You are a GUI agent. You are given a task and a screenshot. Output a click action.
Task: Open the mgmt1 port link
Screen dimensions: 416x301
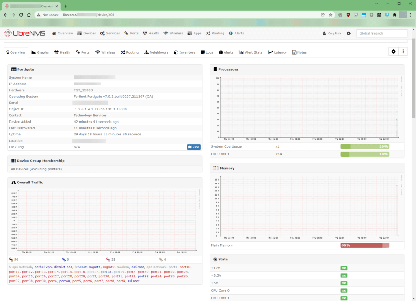pyautogui.click(x=95, y=267)
